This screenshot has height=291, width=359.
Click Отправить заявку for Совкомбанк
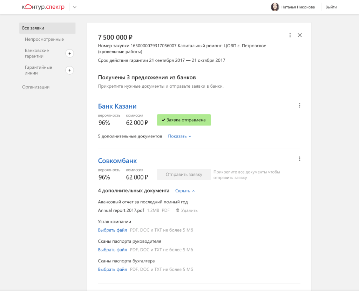(x=184, y=175)
